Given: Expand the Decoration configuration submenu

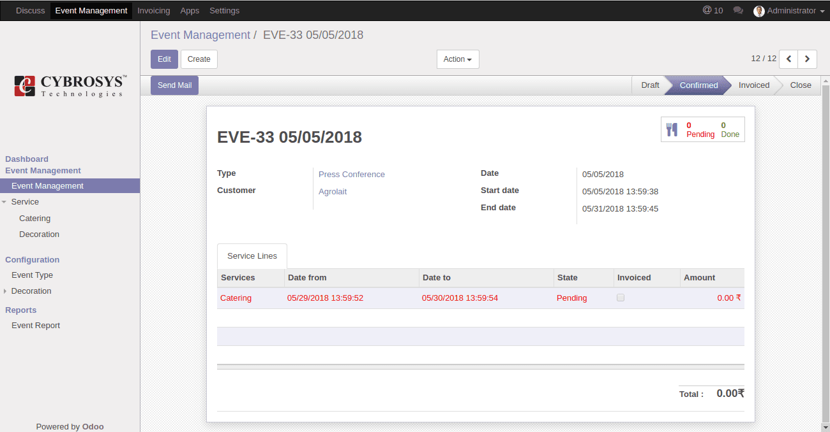Looking at the screenshot, I should point(5,291).
